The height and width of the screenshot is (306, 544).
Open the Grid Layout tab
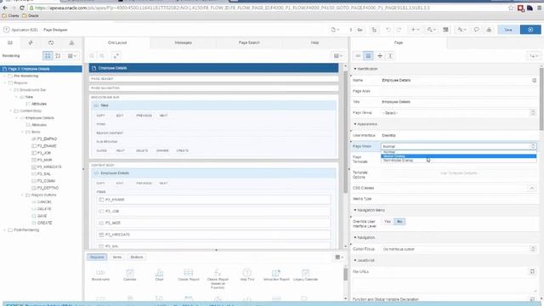117,42
